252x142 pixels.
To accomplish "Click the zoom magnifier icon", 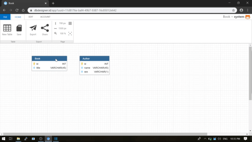I will (x=55, y=33).
